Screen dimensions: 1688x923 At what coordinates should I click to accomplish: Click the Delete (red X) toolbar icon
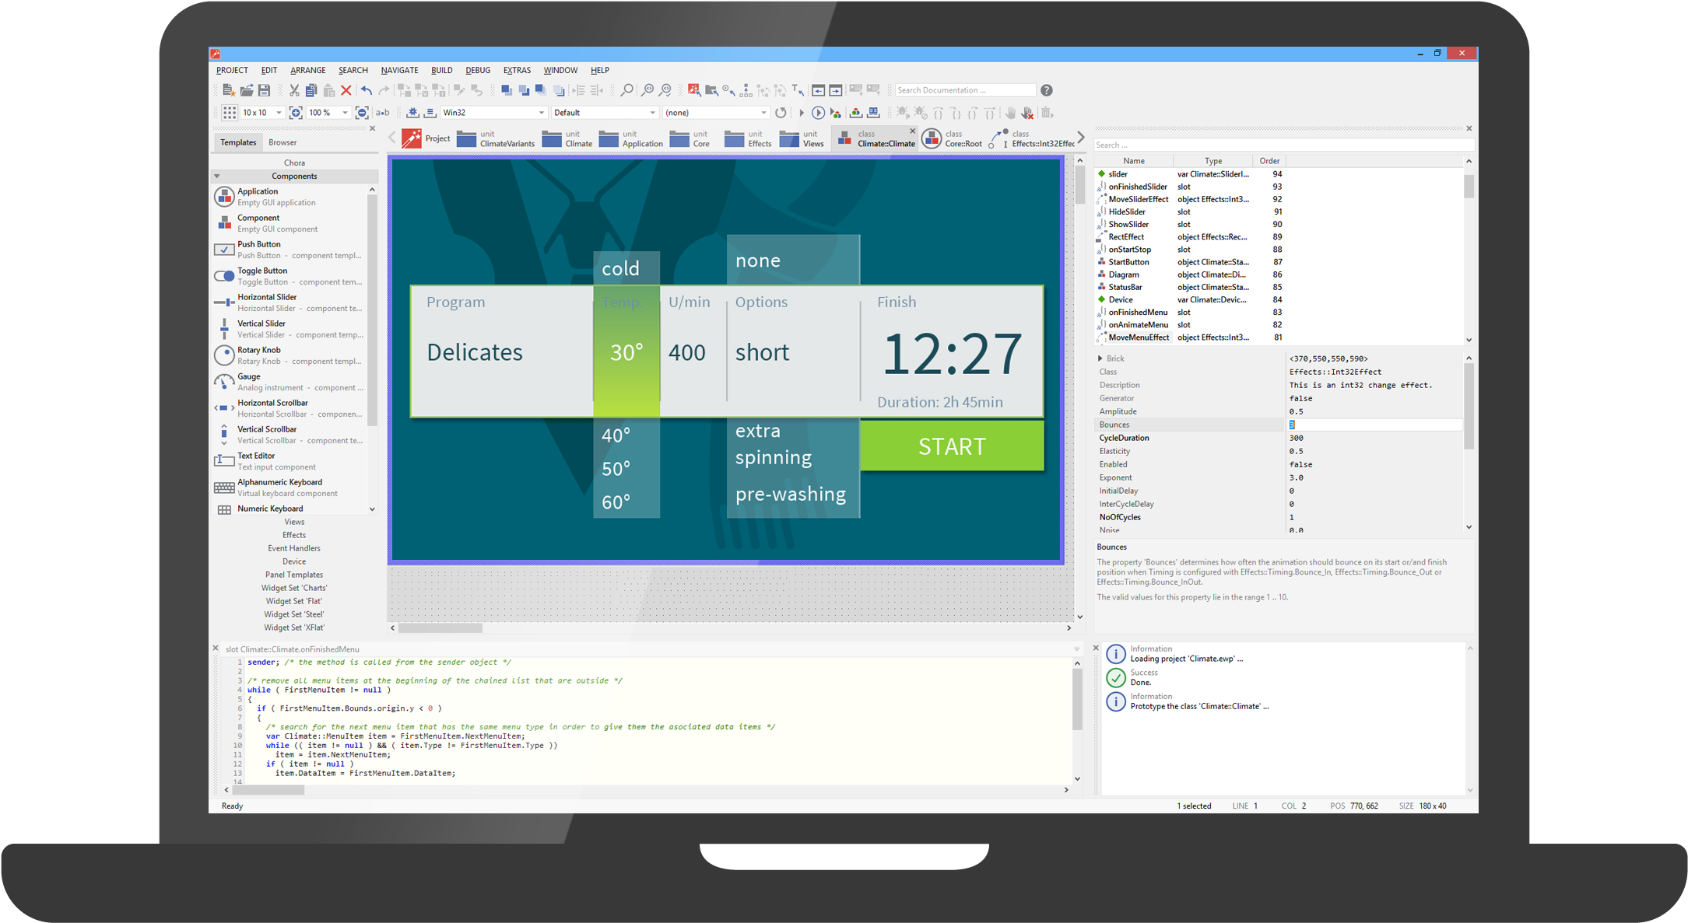click(x=346, y=89)
